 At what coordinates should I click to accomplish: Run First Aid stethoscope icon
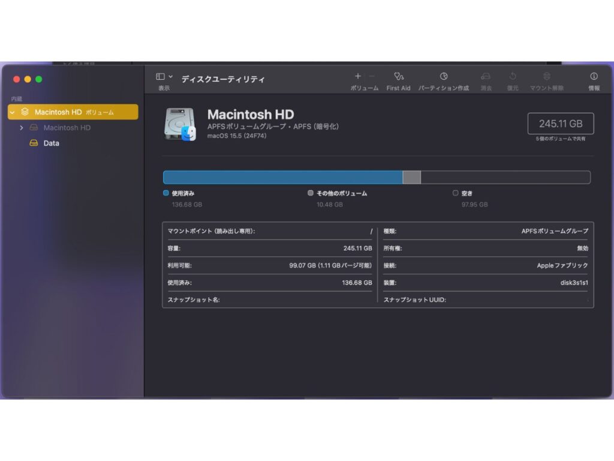[x=399, y=76]
